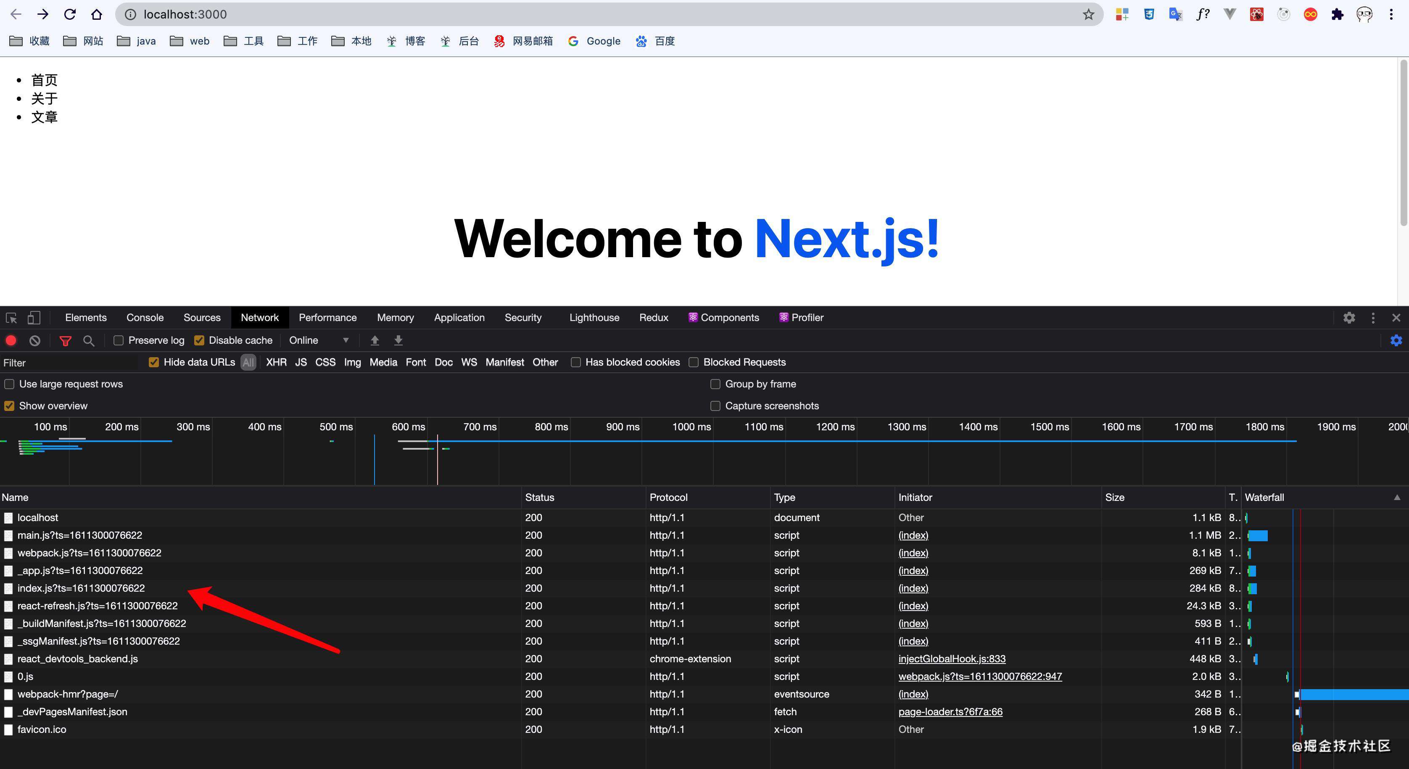The height and width of the screenshot is (769, 1409).
Task: Open the profile avatar icon in the toolbar
Action: [x=1364, y=14]
